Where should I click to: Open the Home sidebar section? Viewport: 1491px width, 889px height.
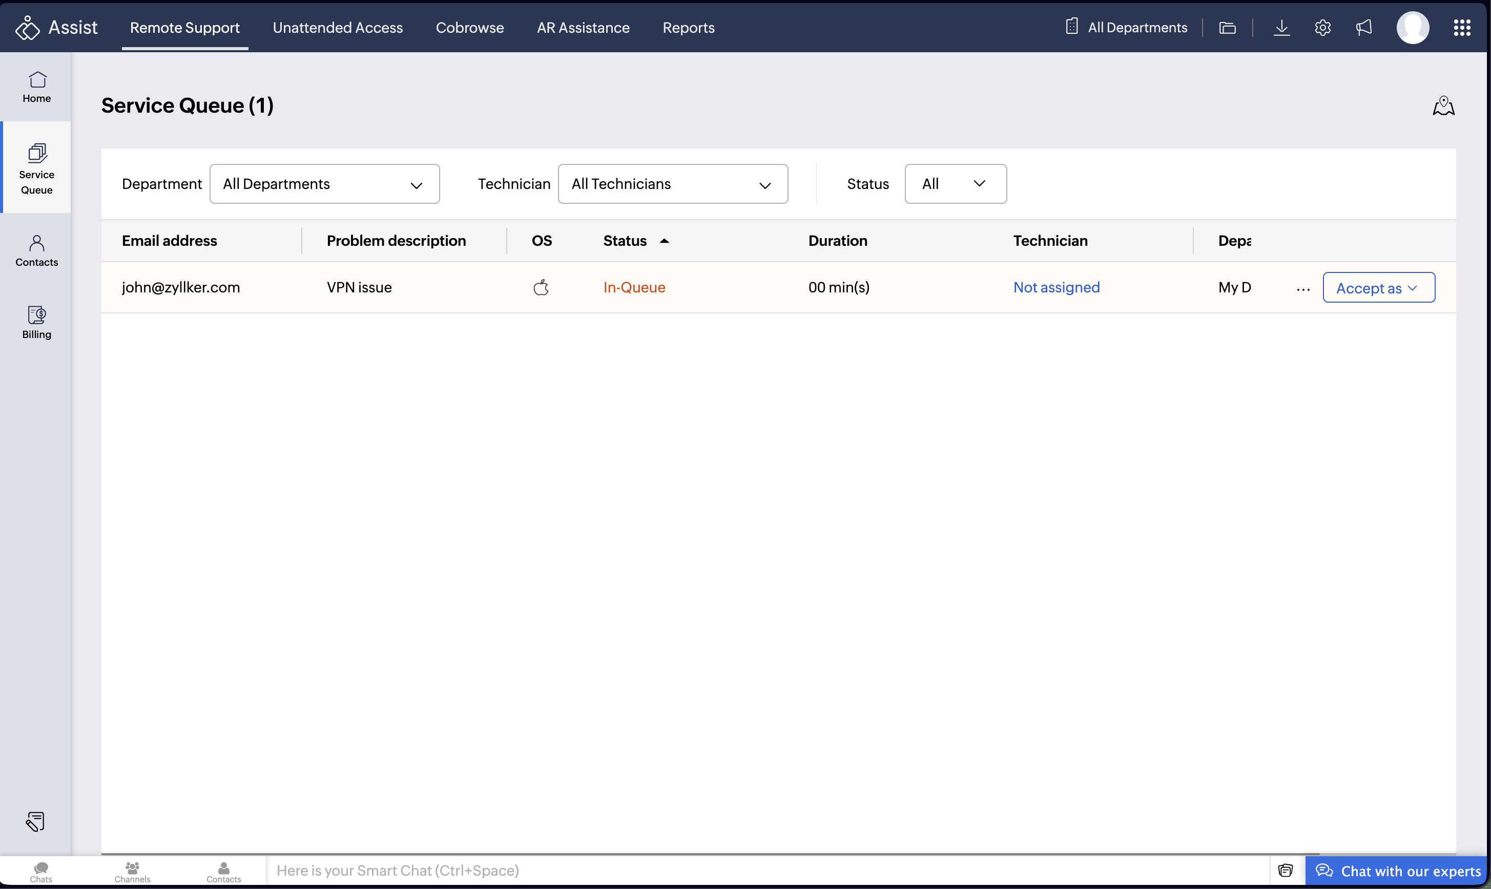pos(36,87)
